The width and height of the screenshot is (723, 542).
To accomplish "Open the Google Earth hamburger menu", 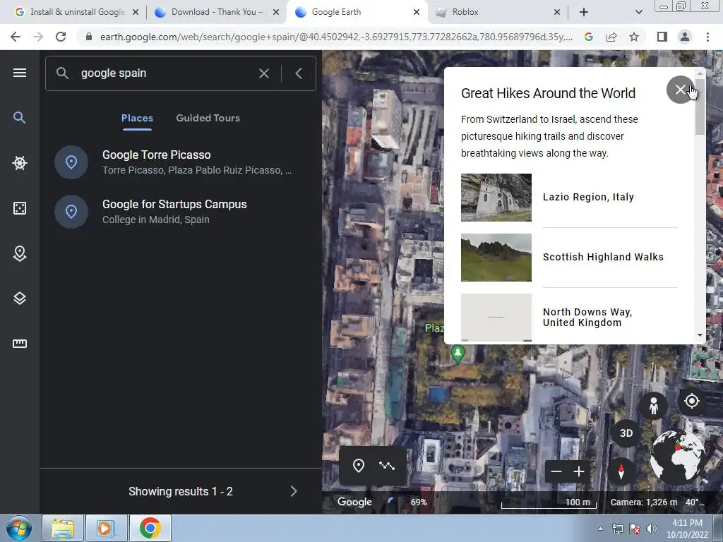I will point(19,73).
